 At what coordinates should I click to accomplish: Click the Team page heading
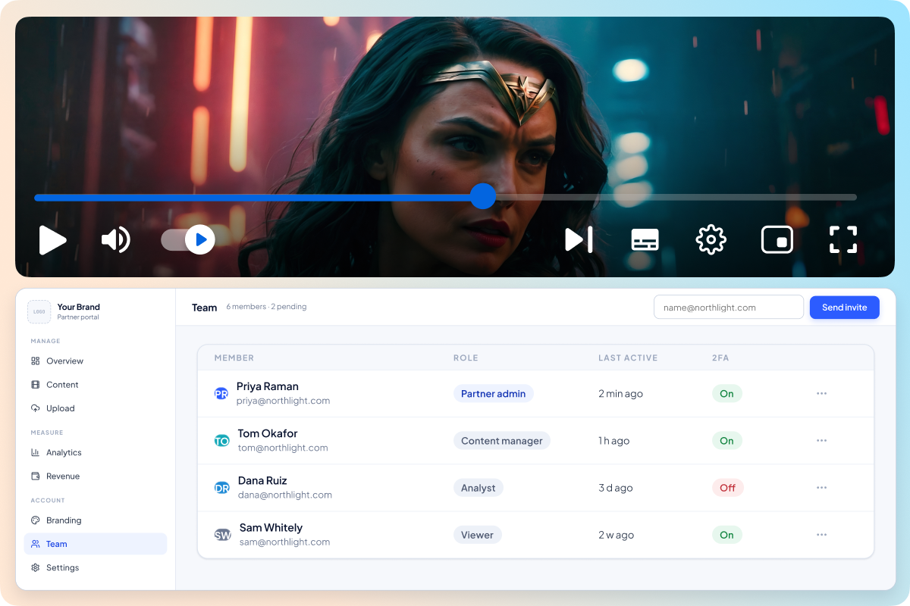click(x=204, y=308)
